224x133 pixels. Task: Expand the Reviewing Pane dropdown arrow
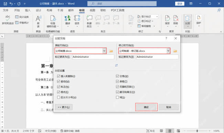(154, 26)
